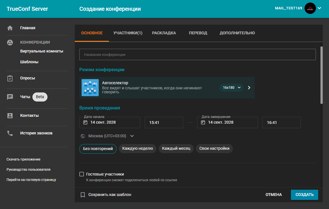Enable the Гостевые участники checkbox
Screen dimensions: 329x209
click(x=82, y=174)
